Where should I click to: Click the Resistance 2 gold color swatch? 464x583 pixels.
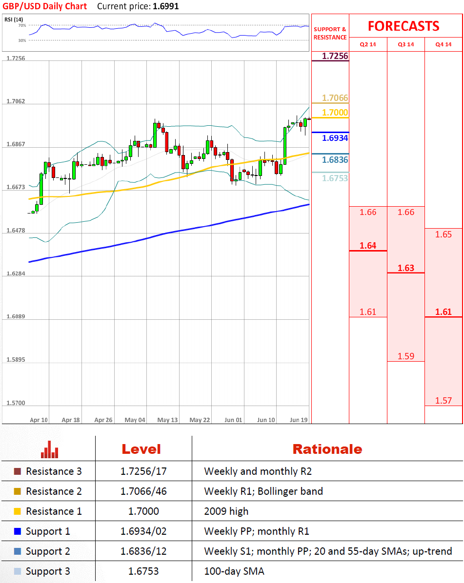(18, 491)
